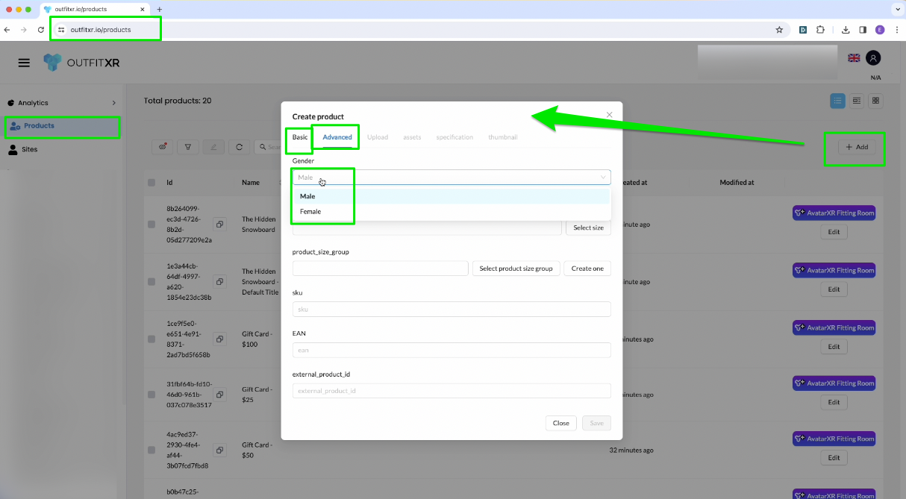Close the dialog using Close button
The height and width of the screenshot is (499, 906).
point(561,423)
